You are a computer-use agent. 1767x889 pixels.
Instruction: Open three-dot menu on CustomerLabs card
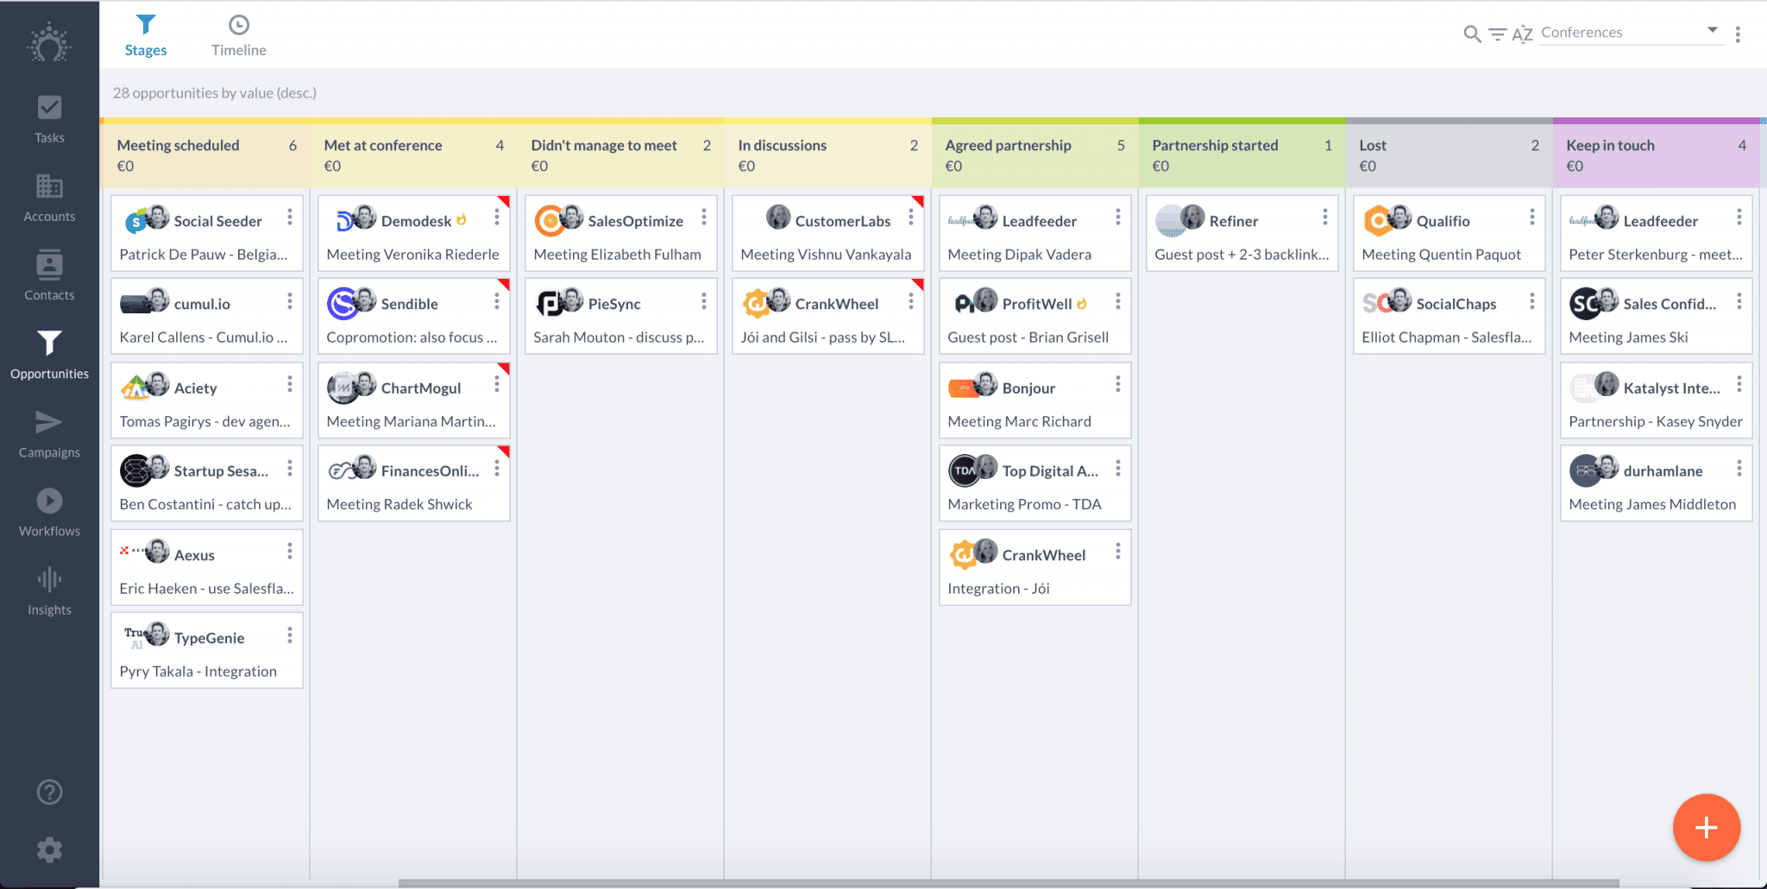911,217
